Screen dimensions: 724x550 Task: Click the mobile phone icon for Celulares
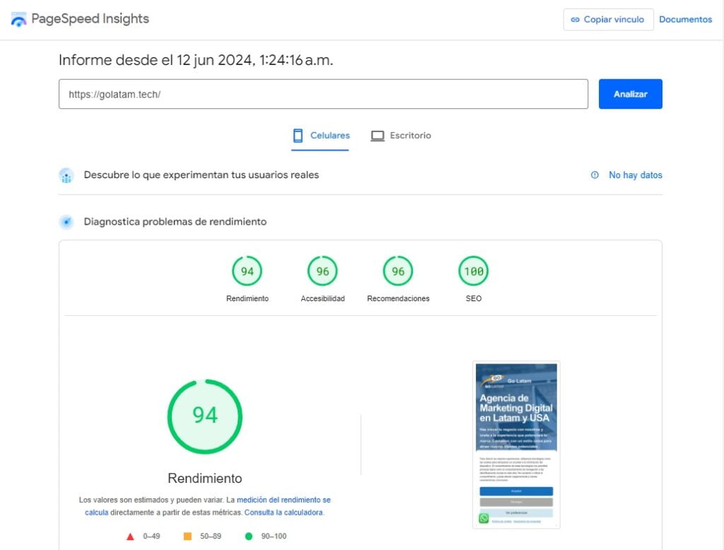[x=298, y=136]
